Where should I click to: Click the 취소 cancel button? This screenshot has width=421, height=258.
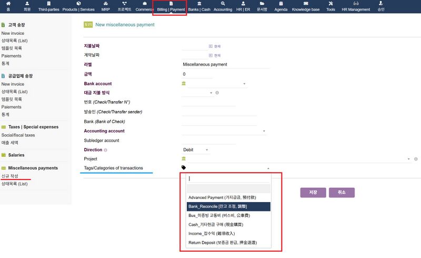pos(342,193)
